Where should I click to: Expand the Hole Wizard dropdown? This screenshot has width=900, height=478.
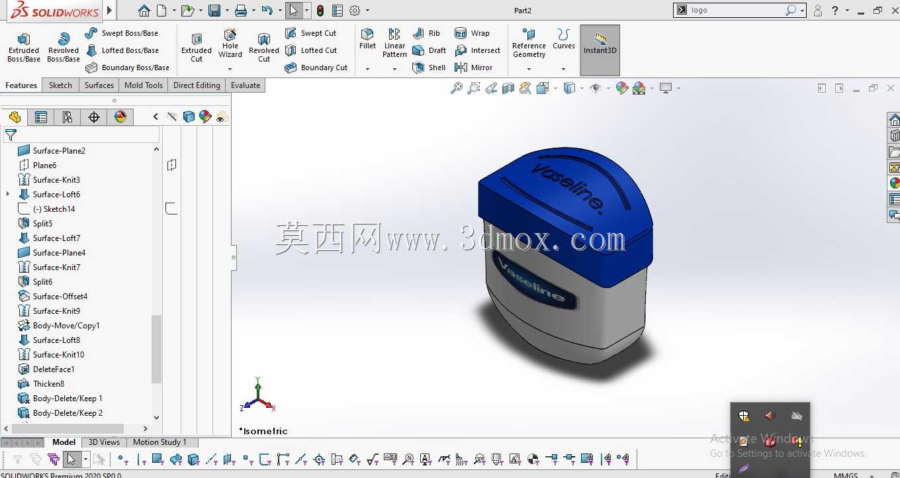(x=230, y=69)
